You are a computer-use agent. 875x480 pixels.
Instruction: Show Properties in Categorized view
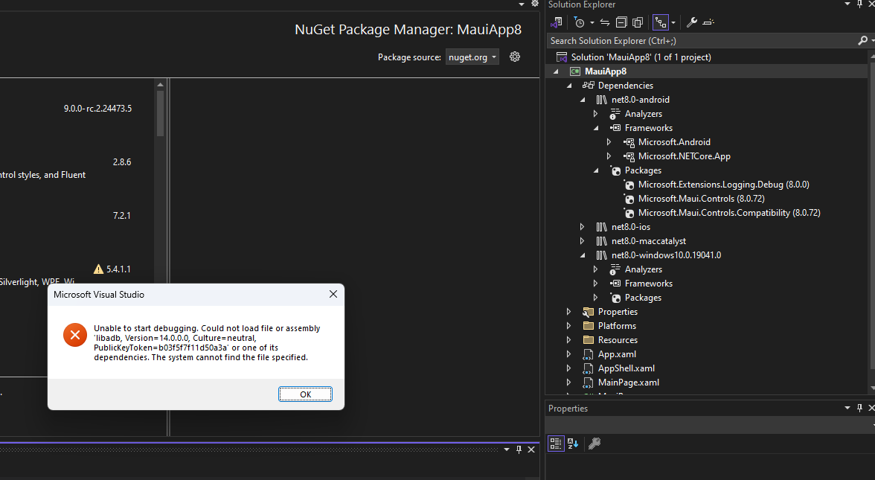(x=556, y=444)
